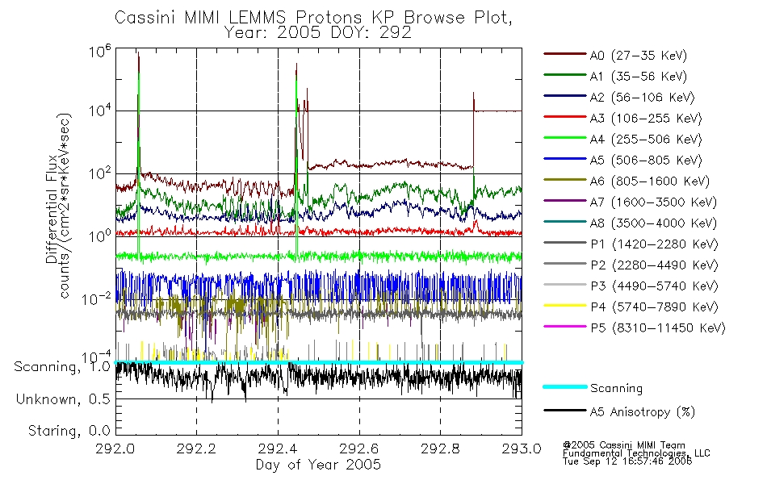This screenshot has width=767, height=484.
Task: Click the Staring, 0.0 axis label
Action: [x=69, y=432]
